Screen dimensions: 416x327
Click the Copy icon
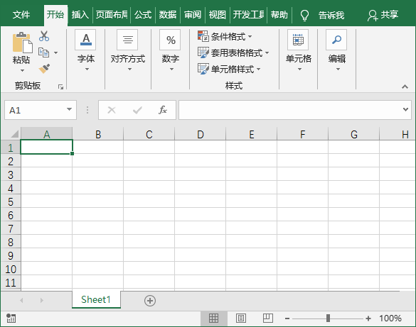pyautogui.click(x=44, y=52)
